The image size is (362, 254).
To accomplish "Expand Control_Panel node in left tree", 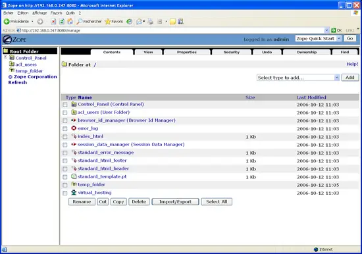I will 5,57.
